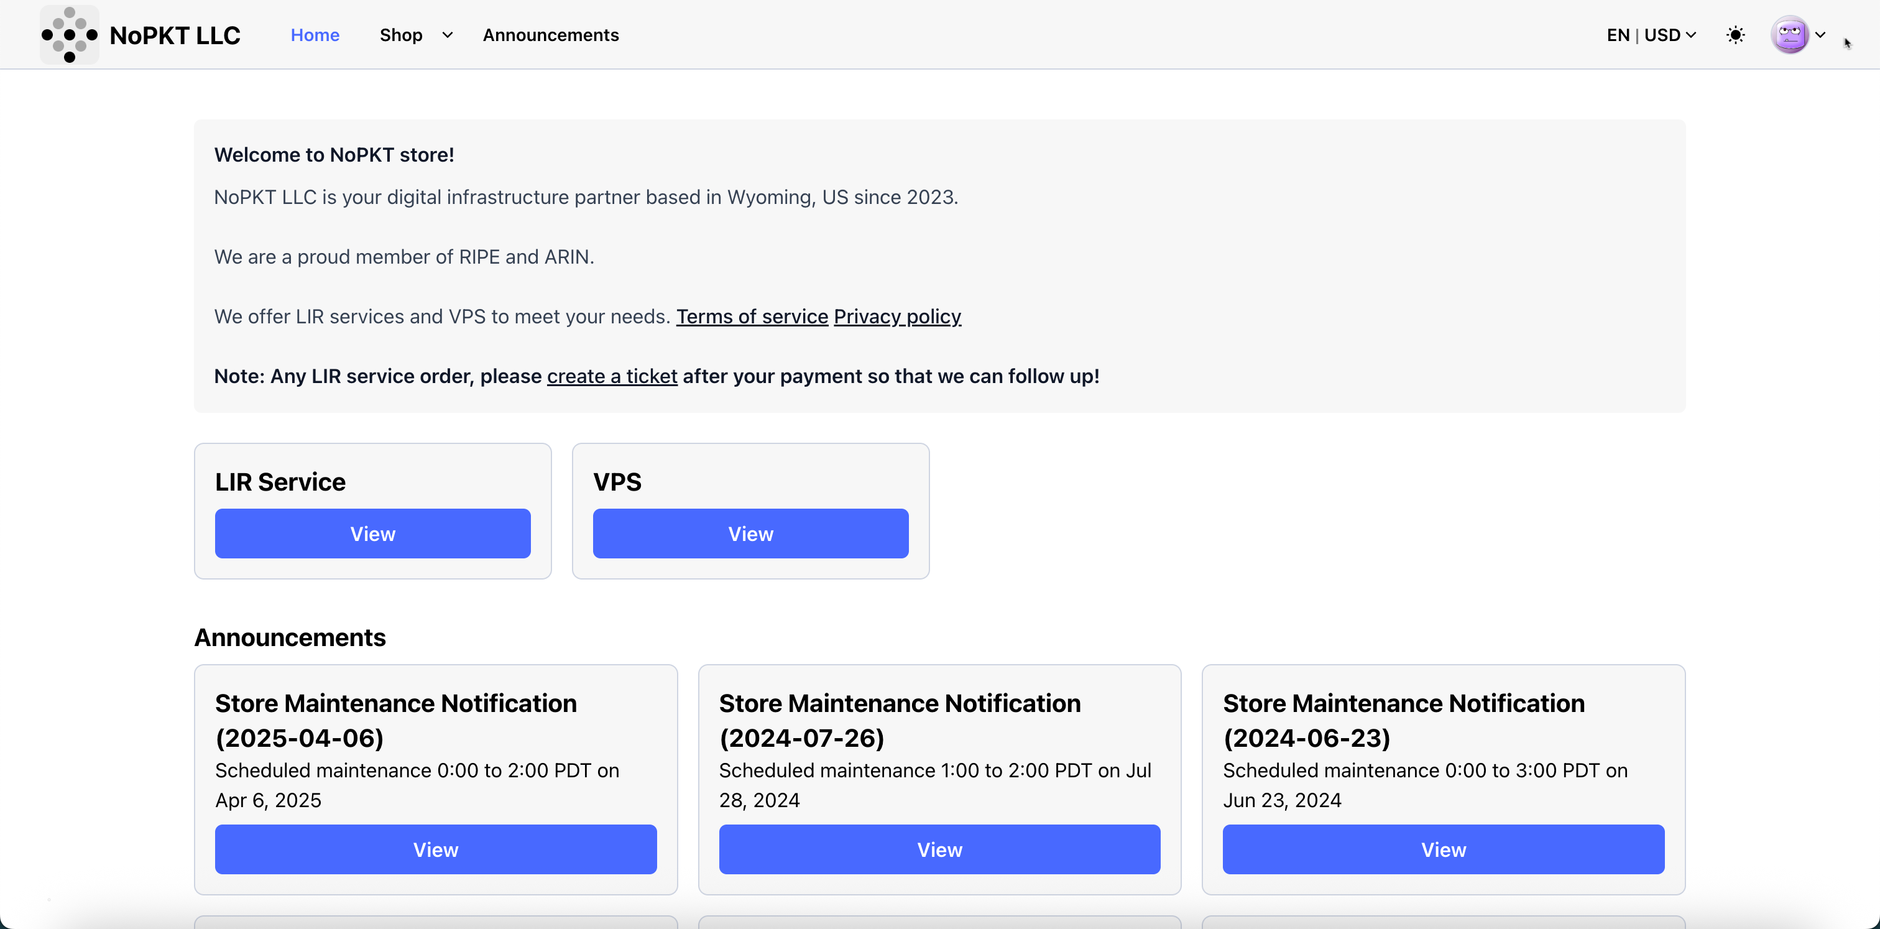The width and height of the screenshot is (1880, 929).
Task: Click the NoPKT dotted logo icon
Action: click(x=70, y=35)
